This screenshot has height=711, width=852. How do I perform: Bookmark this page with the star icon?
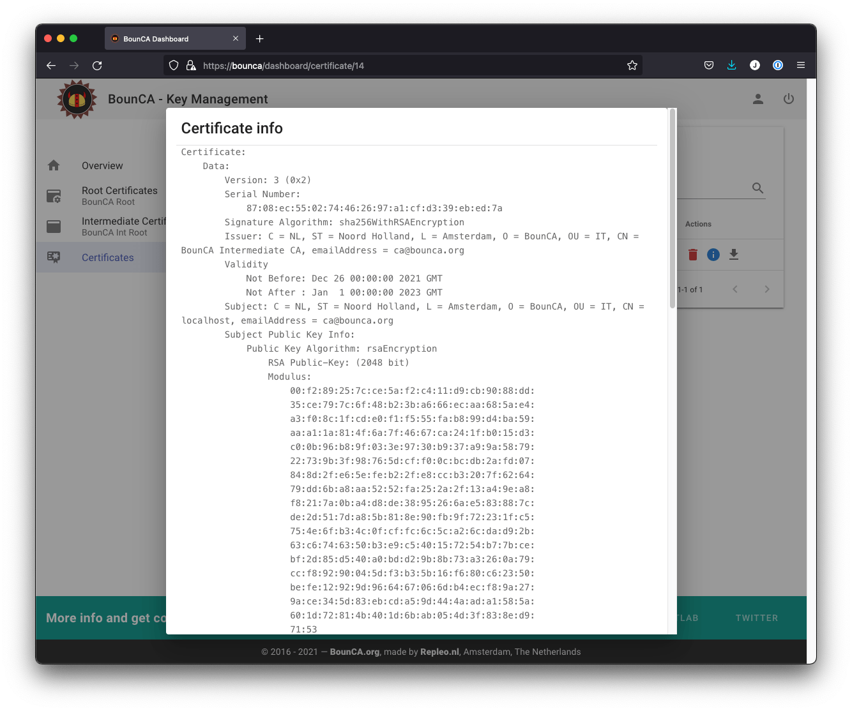pyautogui.click(x=632, y=65)
